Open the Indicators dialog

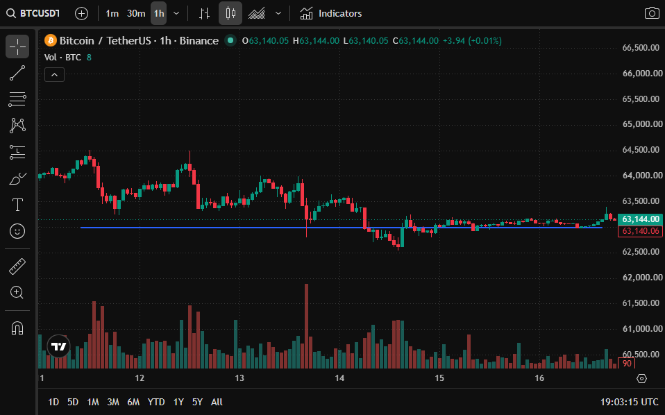click(331, 14)
